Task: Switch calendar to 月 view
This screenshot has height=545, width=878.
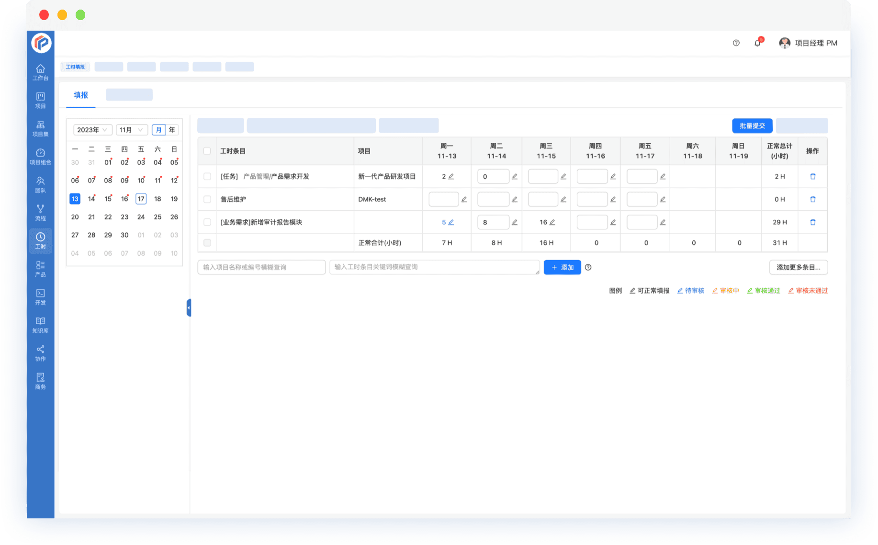Action: click(x=158, y=130)
